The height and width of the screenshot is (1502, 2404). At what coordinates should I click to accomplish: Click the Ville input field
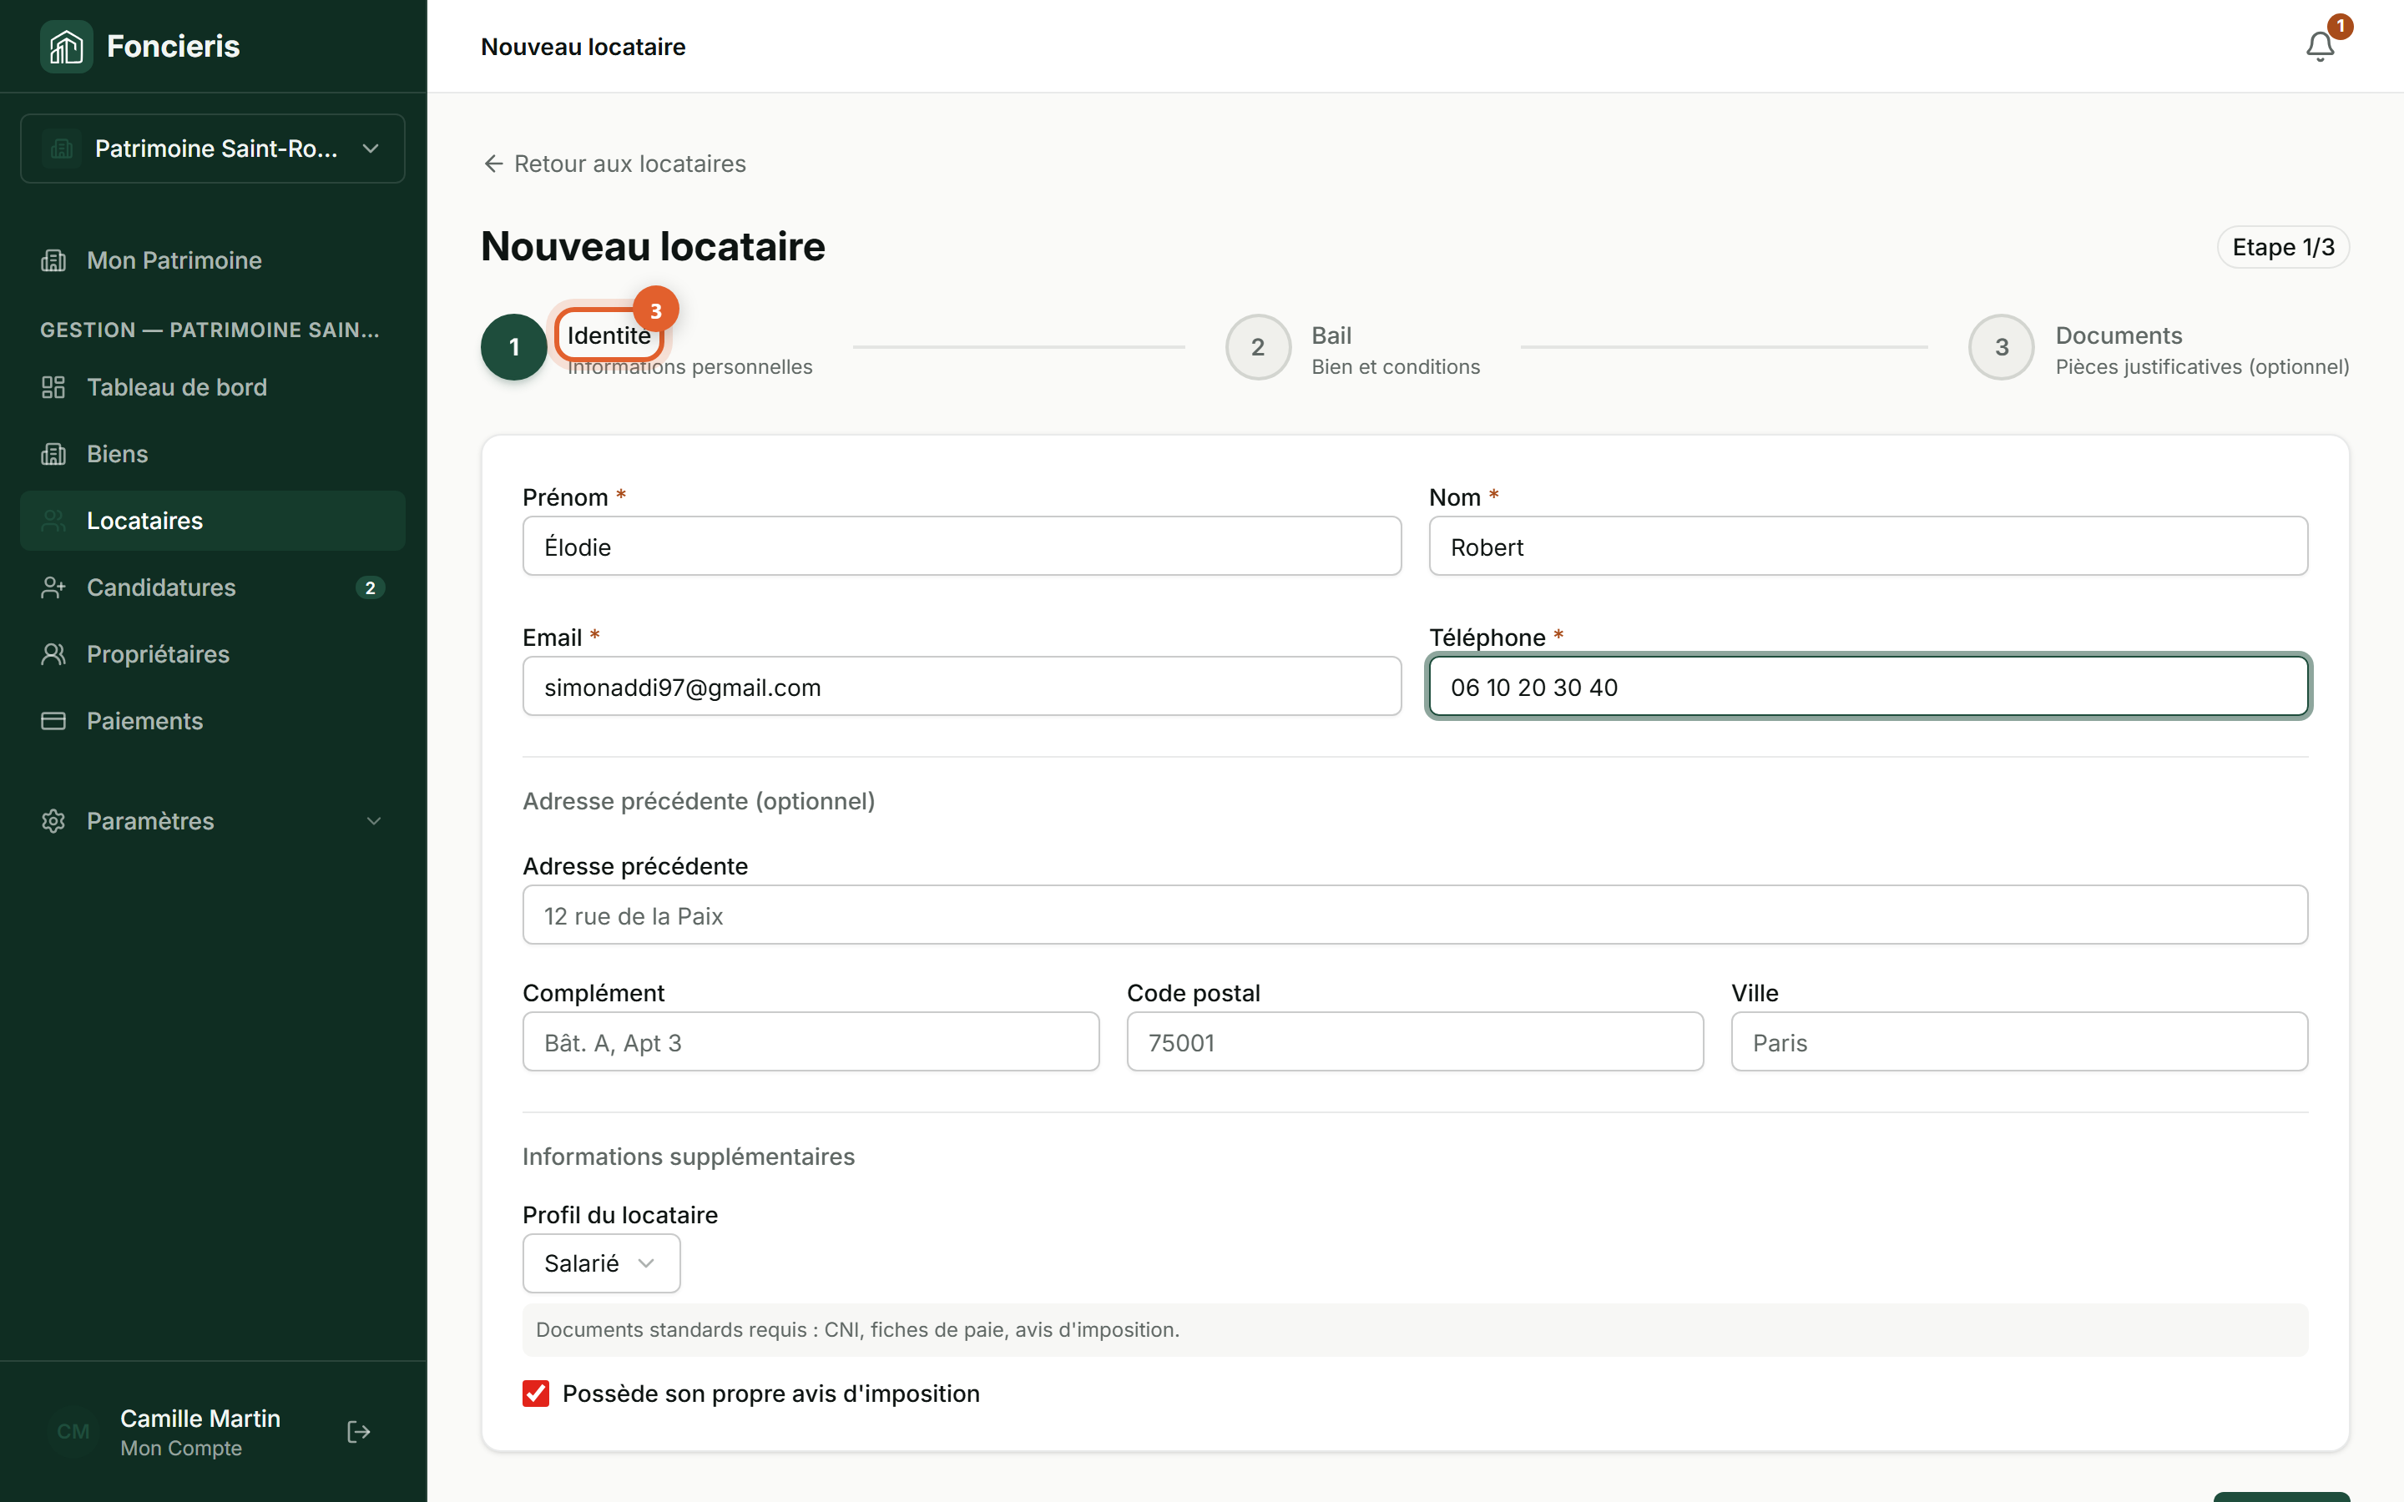click(2018, 1042)
